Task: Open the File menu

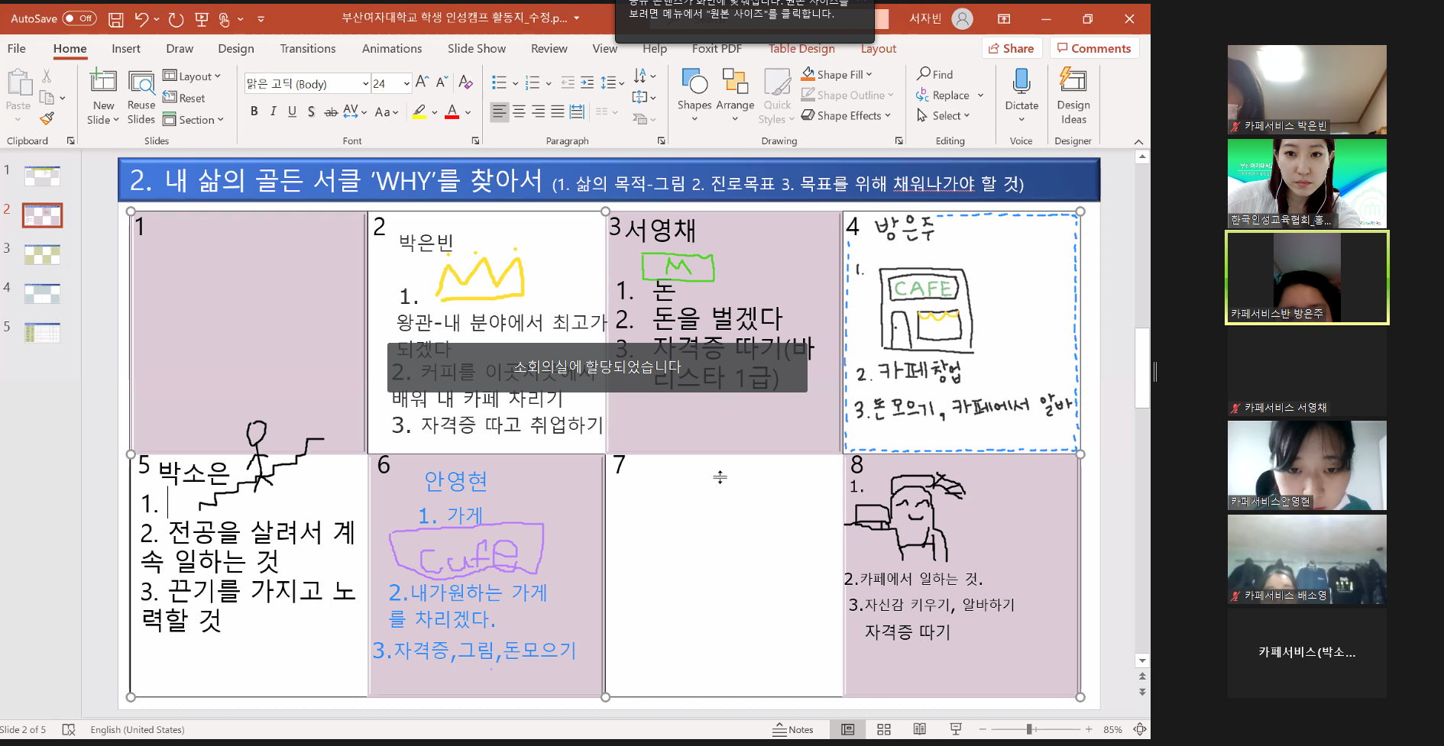Action: click(x=17, y=48)
